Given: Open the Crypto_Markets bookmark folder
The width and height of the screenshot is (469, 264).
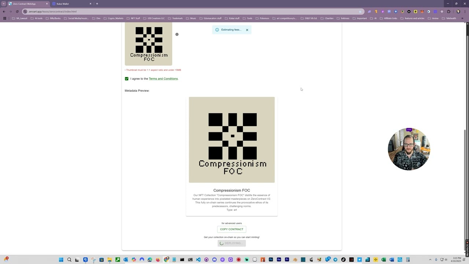Looking at the screenshot, I should tap(114, 18).
